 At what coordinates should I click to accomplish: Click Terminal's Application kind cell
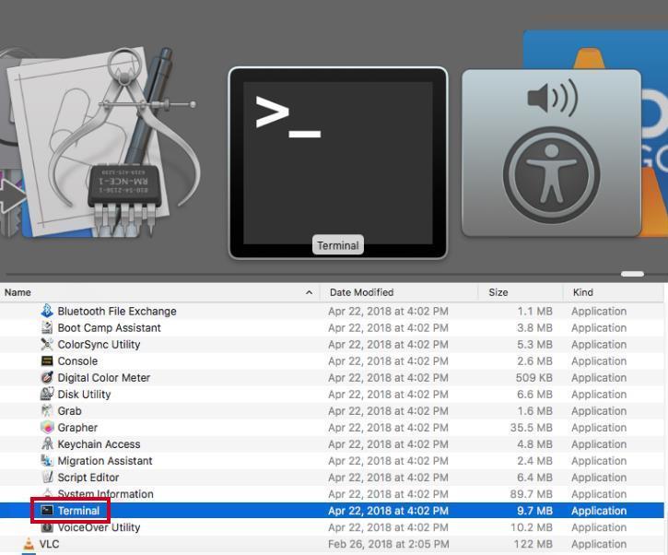point(599,511)
